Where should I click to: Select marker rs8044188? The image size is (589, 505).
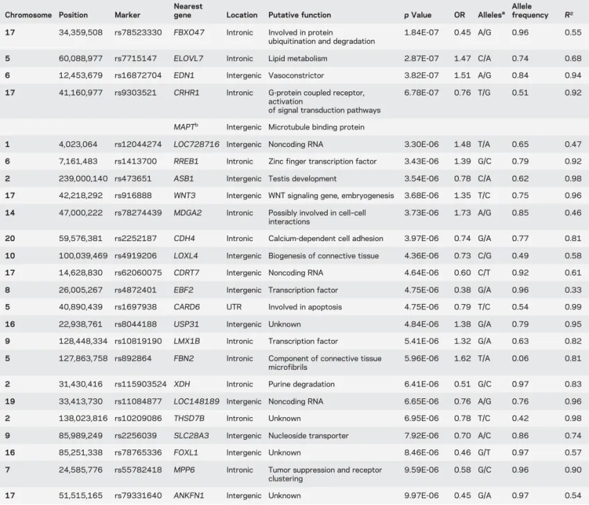pyautogui.click(x=135, y=324)
